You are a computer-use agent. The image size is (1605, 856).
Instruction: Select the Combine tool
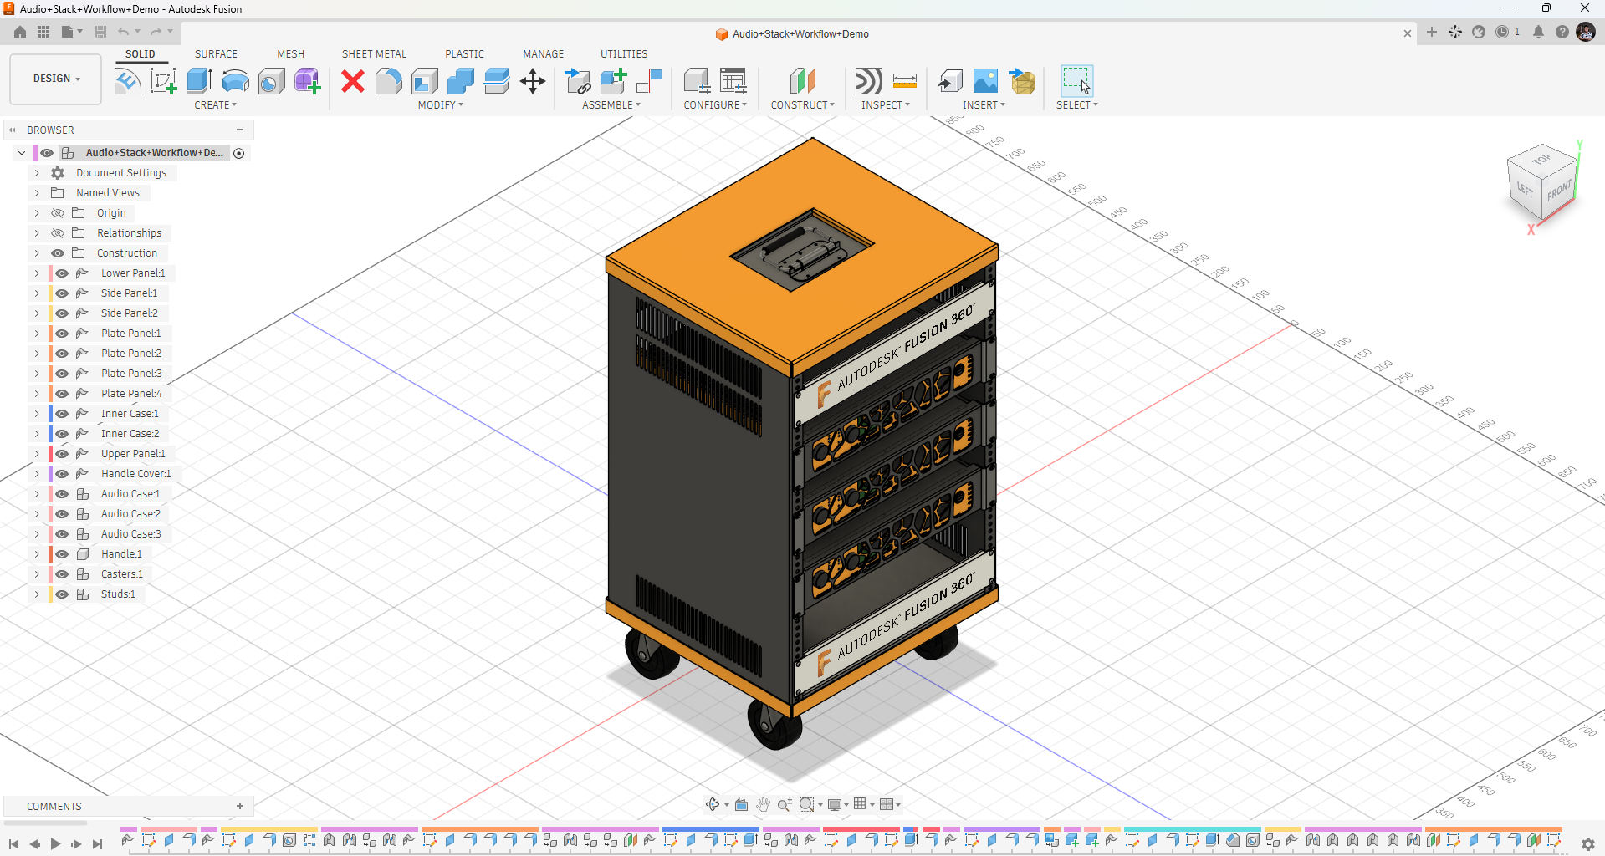pyautogui.click(x=461, y=81)
